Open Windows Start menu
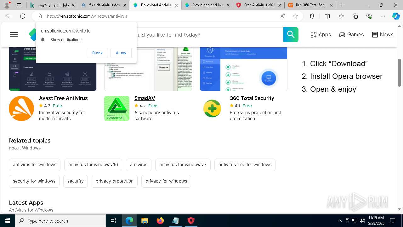Image resolution: width=403 pixels, height=227 pixels. [x=8, y=221]
